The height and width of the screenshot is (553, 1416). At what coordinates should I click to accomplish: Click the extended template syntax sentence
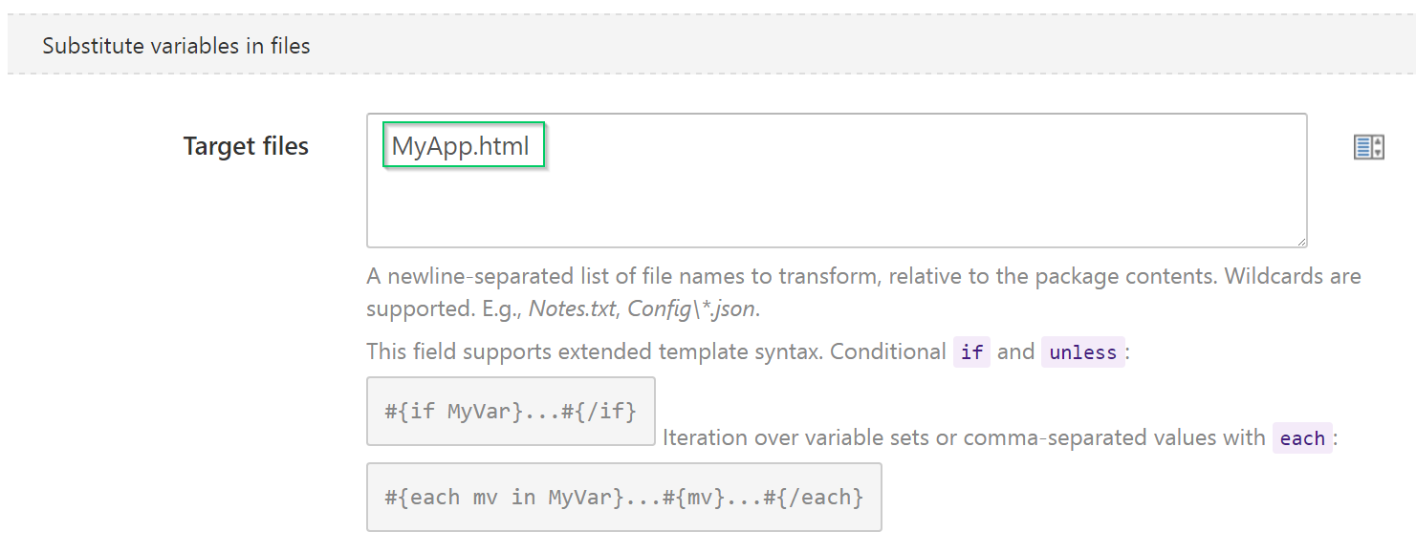click(x=593, y=351)
